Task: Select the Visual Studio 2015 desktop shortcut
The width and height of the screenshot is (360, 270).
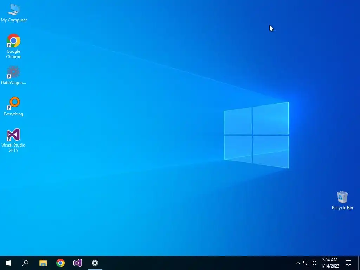Action: (14, 140)
